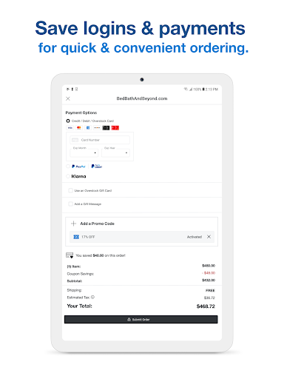Select the Credit / Debit / Overstock Card radio option
Image resolution: width=284 pixels, height=379 pixels.
(x=68, y=121)
